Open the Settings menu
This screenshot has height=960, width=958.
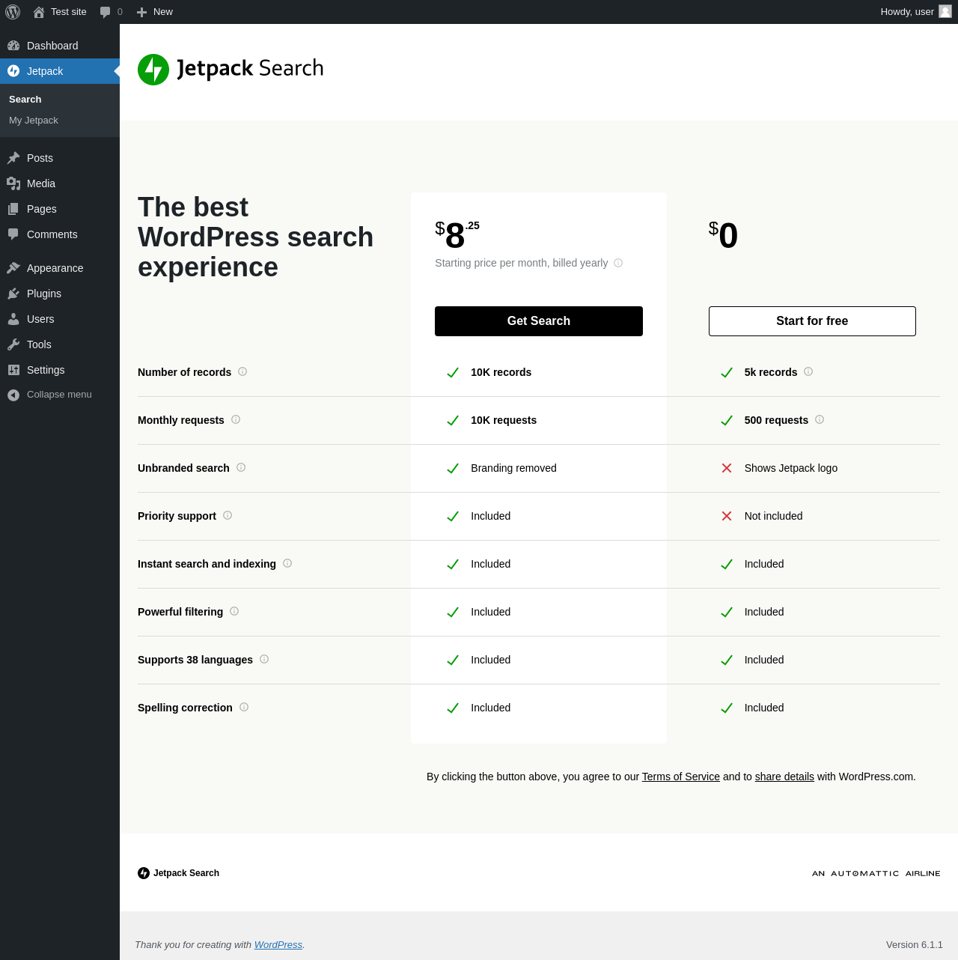point(60,370)
